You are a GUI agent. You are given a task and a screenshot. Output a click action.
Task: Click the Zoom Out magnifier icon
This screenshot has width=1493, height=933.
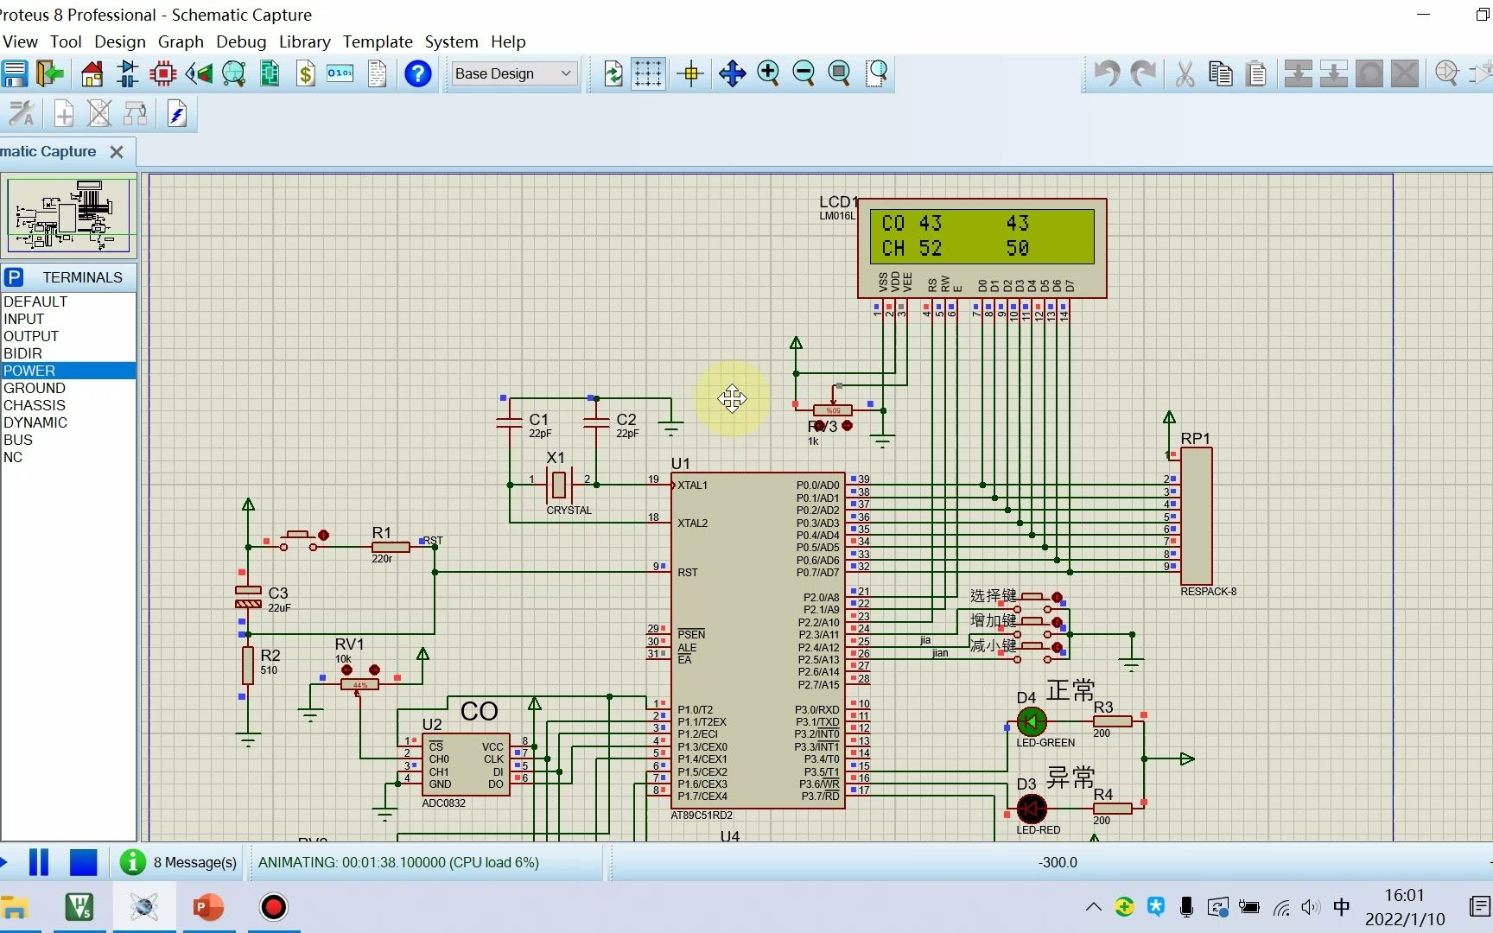[x=804, y=73]
